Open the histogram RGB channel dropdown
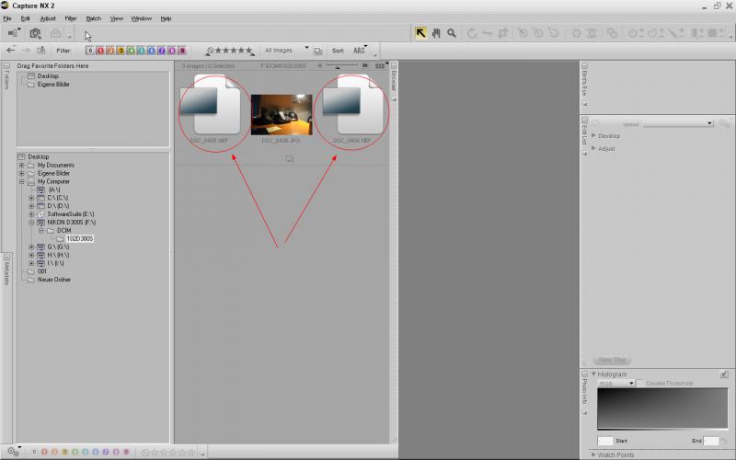 (x=616, y=384)
